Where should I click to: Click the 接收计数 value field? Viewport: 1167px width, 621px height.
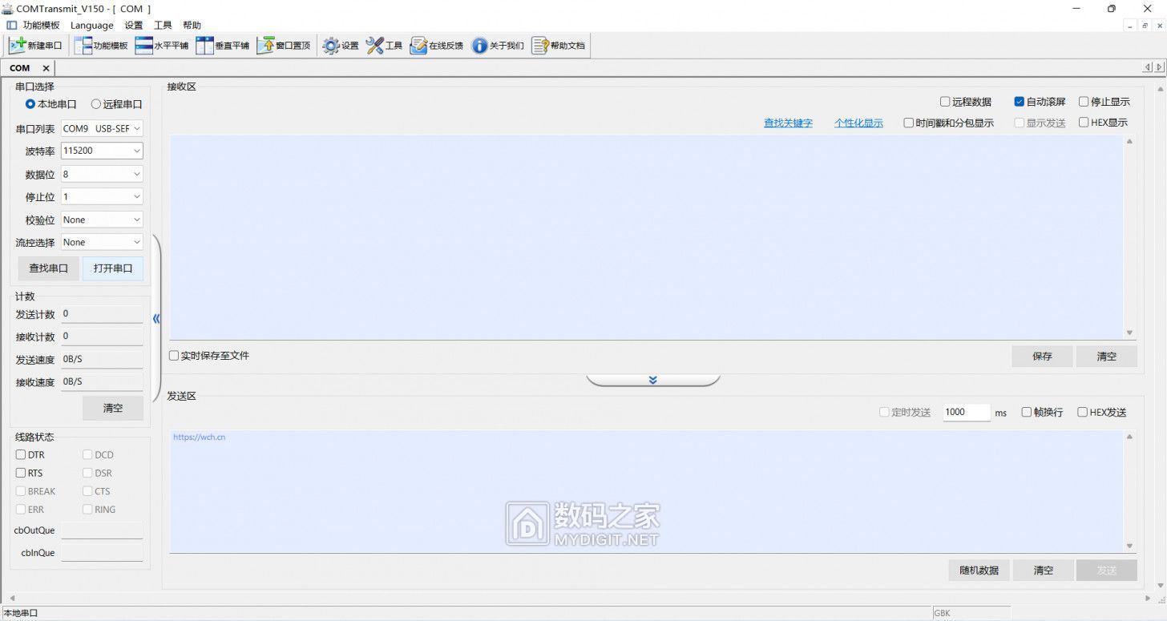[102, 337]
